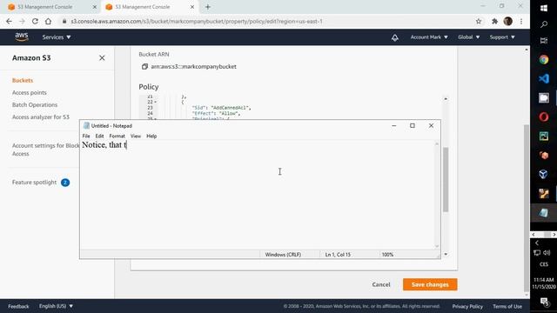Viewport: 557px width, 313px height.
Task: Save changes to the bucket policy
Action: coord(430,284)
